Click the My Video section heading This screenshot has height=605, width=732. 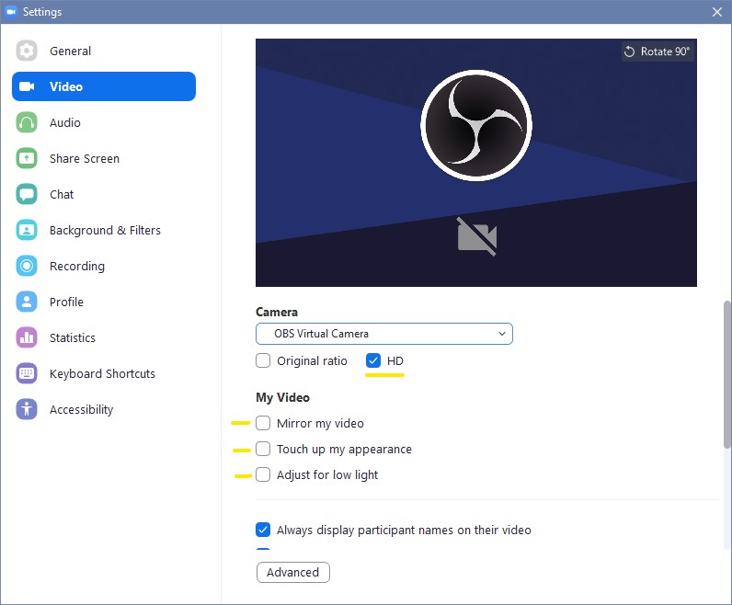(x=283, y=397)
